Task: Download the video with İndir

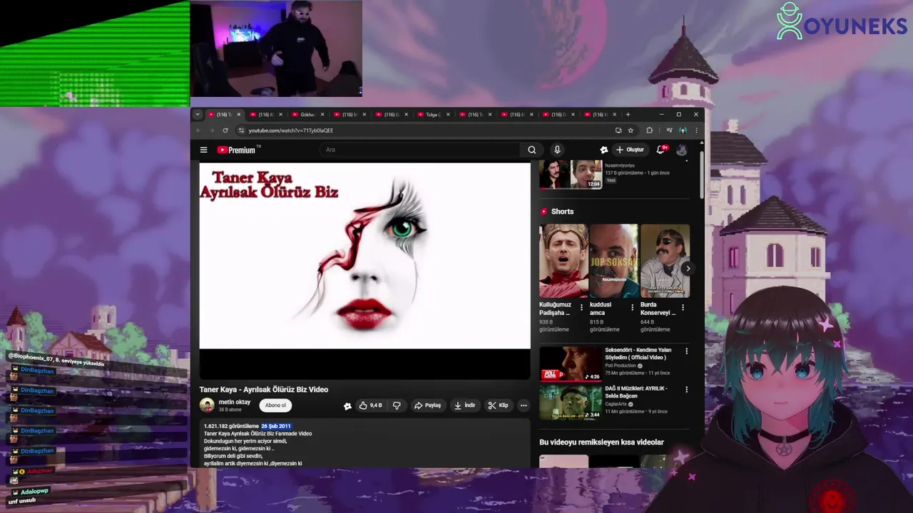Action: pyautogui.click(x=464, y=405)
